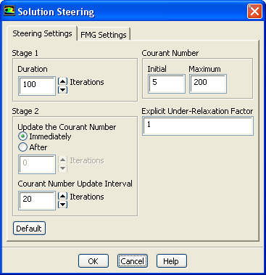Decrease Courant Number Update Interval value
Viewport: 266px width, 275px height.
click(62, 205)
